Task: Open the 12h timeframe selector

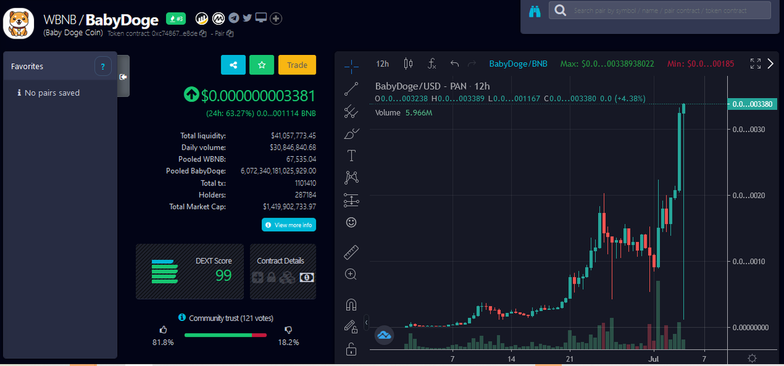Action: [x=383, y=63]
